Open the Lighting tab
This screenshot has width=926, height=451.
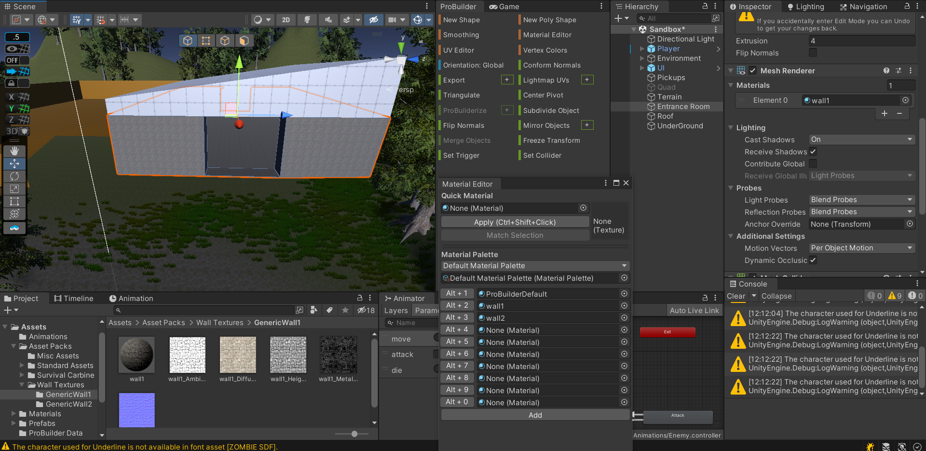(805, 7)
